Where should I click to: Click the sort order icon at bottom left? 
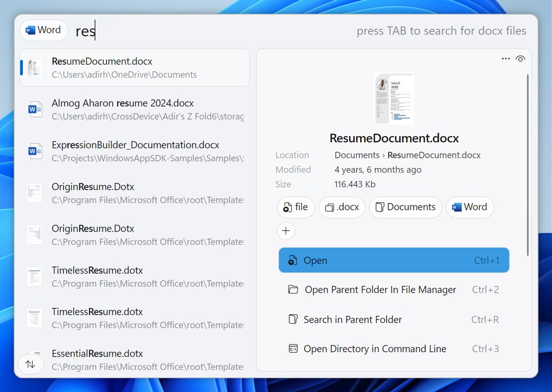(30, 364)
